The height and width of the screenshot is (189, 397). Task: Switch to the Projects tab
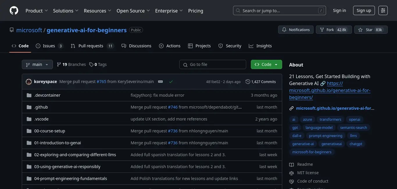199,46
